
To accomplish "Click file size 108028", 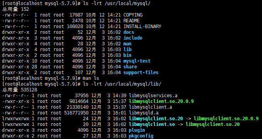I will [75, 26].
